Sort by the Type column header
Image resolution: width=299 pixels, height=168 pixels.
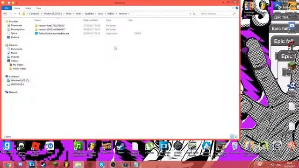[108, 20]
